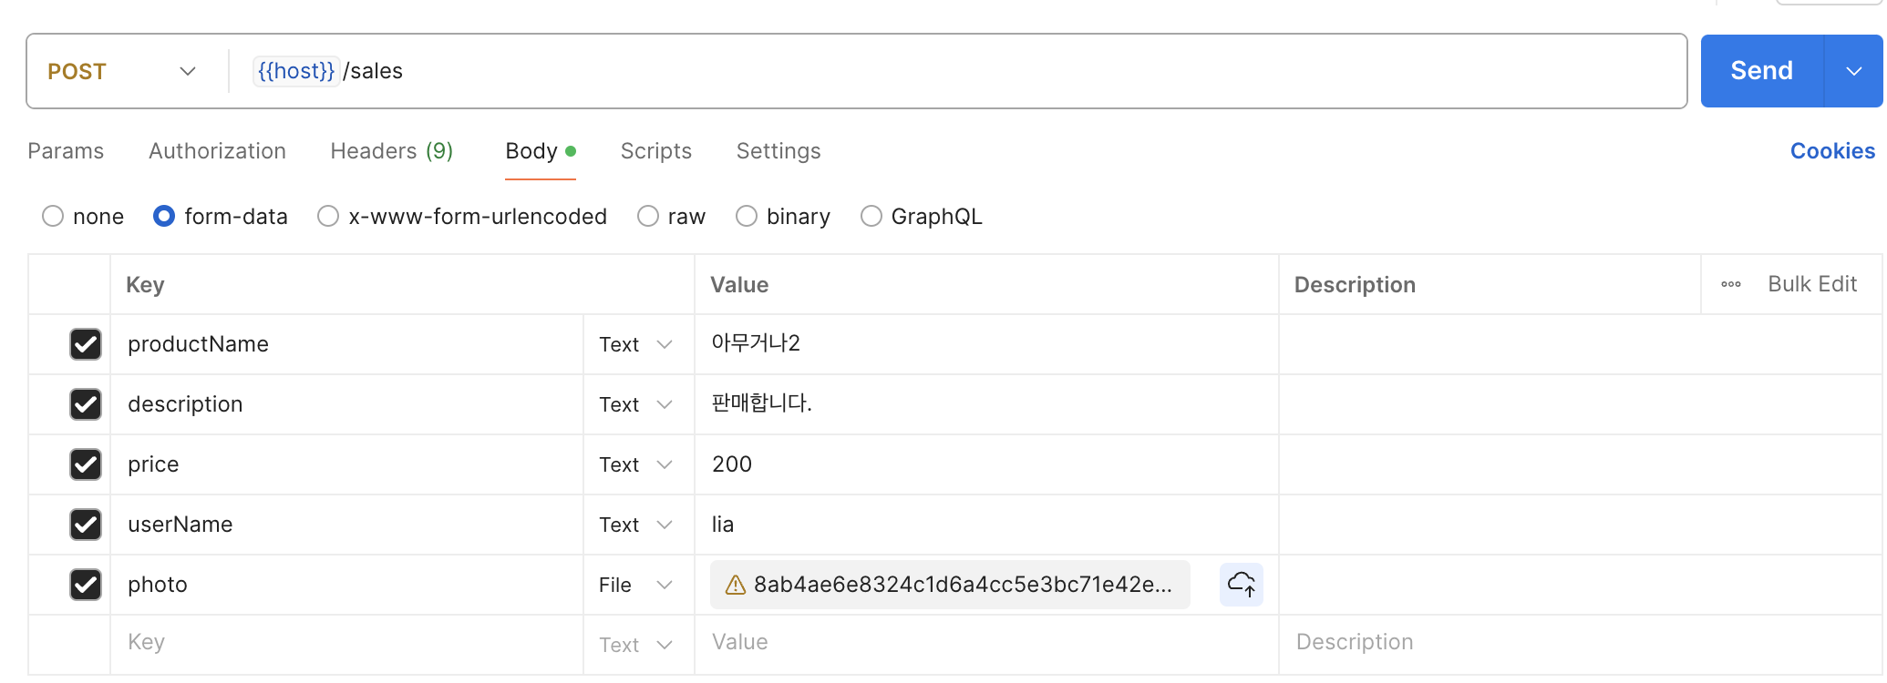Open the Headers (9) tab
Viewport: 1887px width, 683px height.
pos(392,151)
